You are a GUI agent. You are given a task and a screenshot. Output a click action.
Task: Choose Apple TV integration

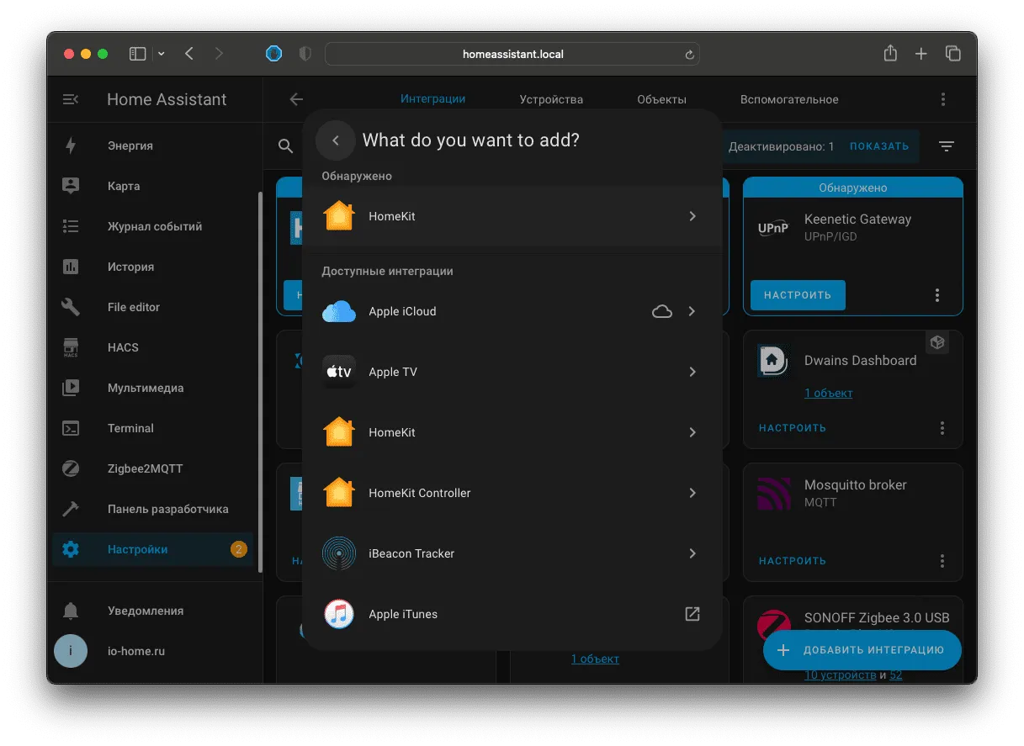(x=512, y=372)
